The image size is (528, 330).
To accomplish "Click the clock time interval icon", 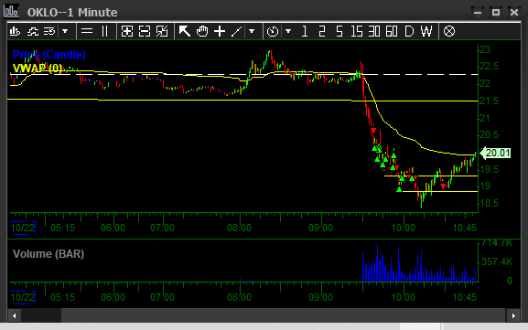I will click(273, 31).
